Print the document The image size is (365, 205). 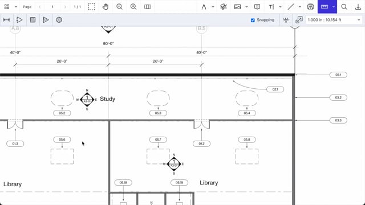[x=310, y=7]
